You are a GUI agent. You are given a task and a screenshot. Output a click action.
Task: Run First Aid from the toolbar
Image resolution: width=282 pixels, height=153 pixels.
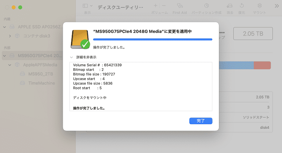(x=180, y=6)
